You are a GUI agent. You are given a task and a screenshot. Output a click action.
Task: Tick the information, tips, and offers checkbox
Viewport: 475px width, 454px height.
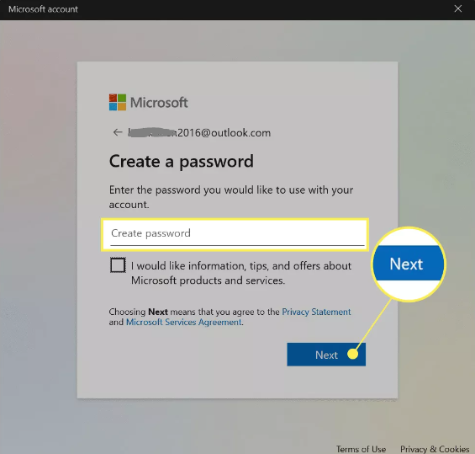pos(118,265)
